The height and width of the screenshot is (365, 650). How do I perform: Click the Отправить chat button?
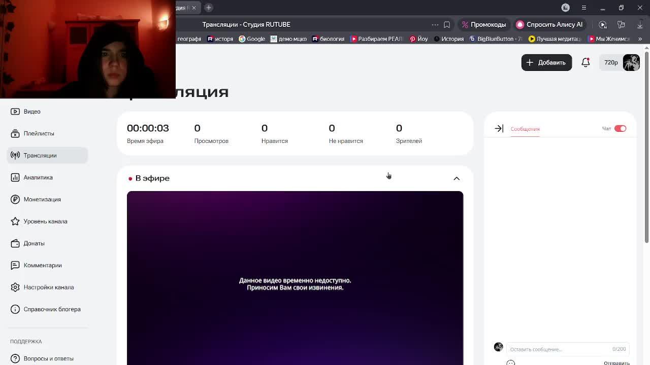[616, 362]
